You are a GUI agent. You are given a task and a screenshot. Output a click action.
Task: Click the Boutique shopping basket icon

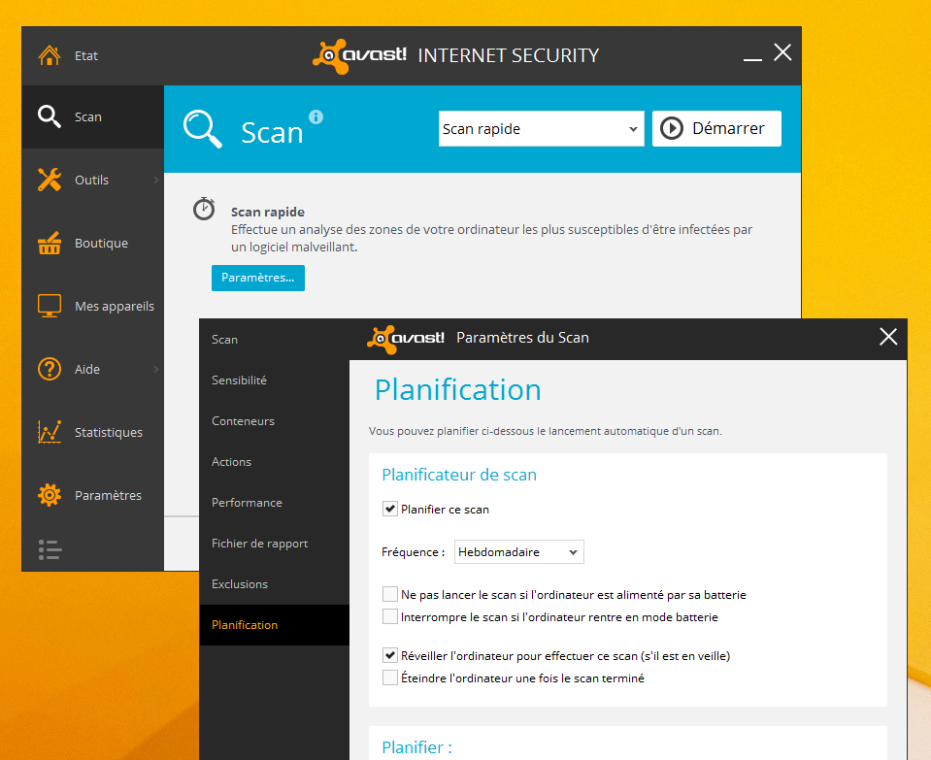pos(50,243)
